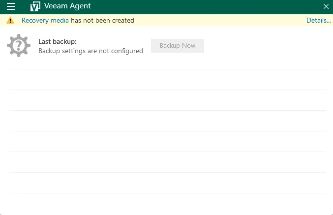The width and height of the screenshot is (333, 215).
Task: Close the Veeam Agent window
Action: point(326,6)
